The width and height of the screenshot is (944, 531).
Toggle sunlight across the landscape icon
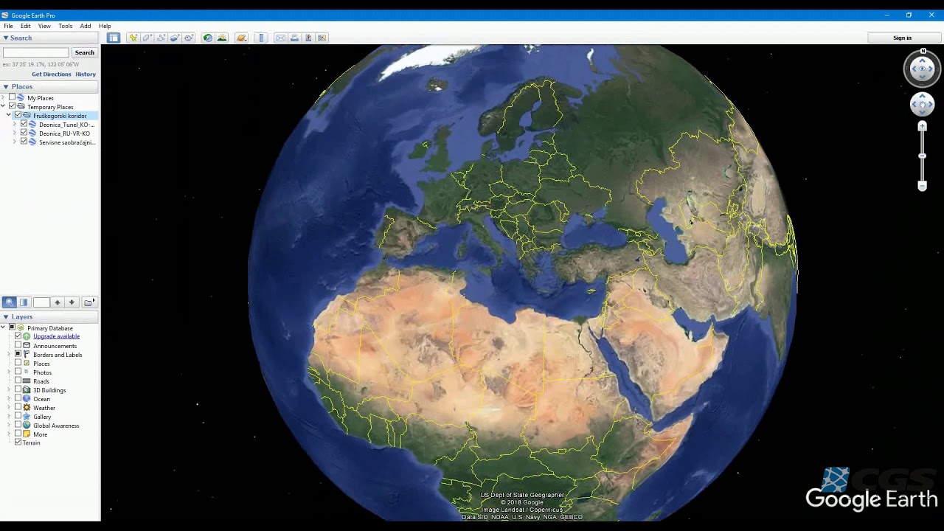(222, 38)
